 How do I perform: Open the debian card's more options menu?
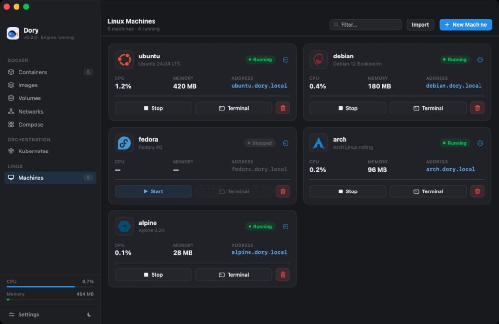pos(480,60)
